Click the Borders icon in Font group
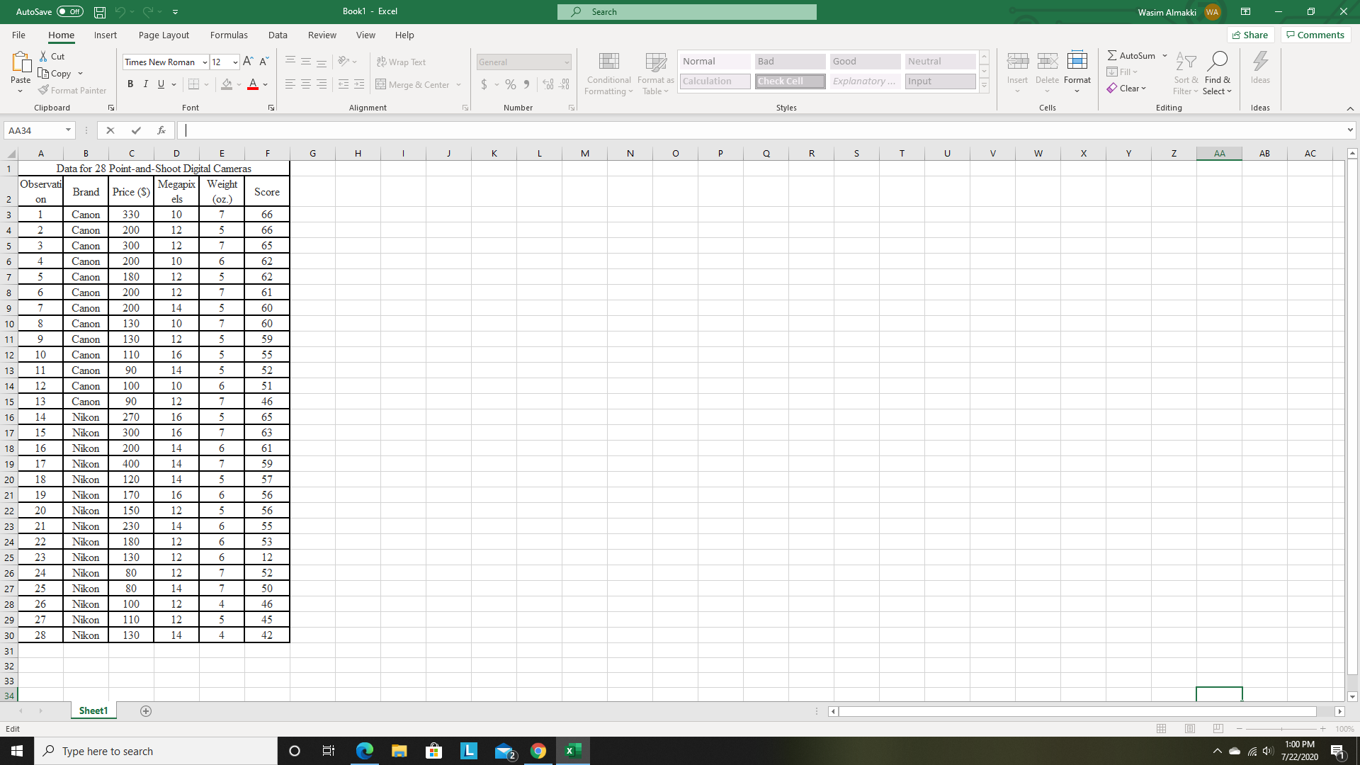The width and height of the screenshot is (1360, 765). [x=194, y=85]
